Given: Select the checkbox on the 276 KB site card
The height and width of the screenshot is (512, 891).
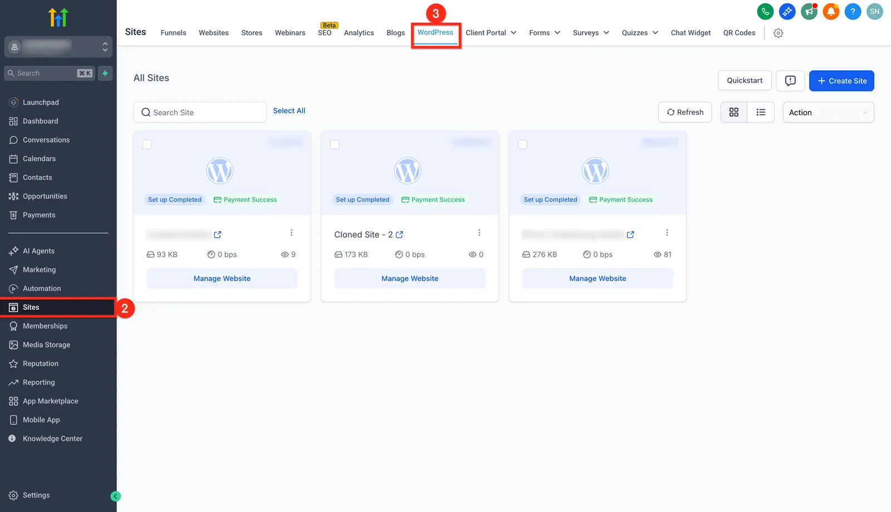Looking at the screenshot, I should tap(522, 144).
